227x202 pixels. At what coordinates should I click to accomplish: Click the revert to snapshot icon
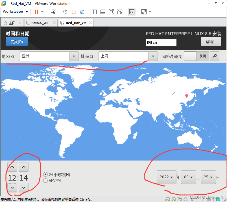pos(74,12)
